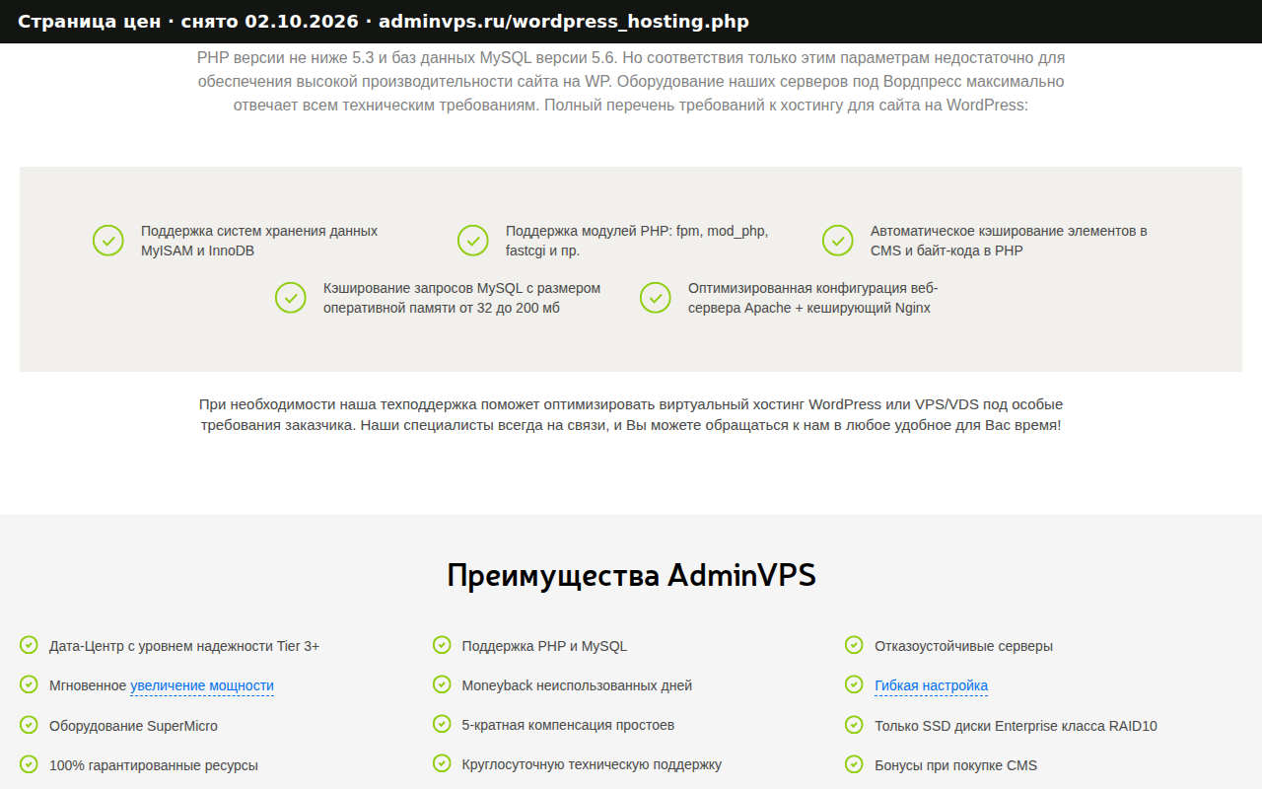Click text Кэширование запросов MySQL с размером
1262x789 pixels.
461,298
